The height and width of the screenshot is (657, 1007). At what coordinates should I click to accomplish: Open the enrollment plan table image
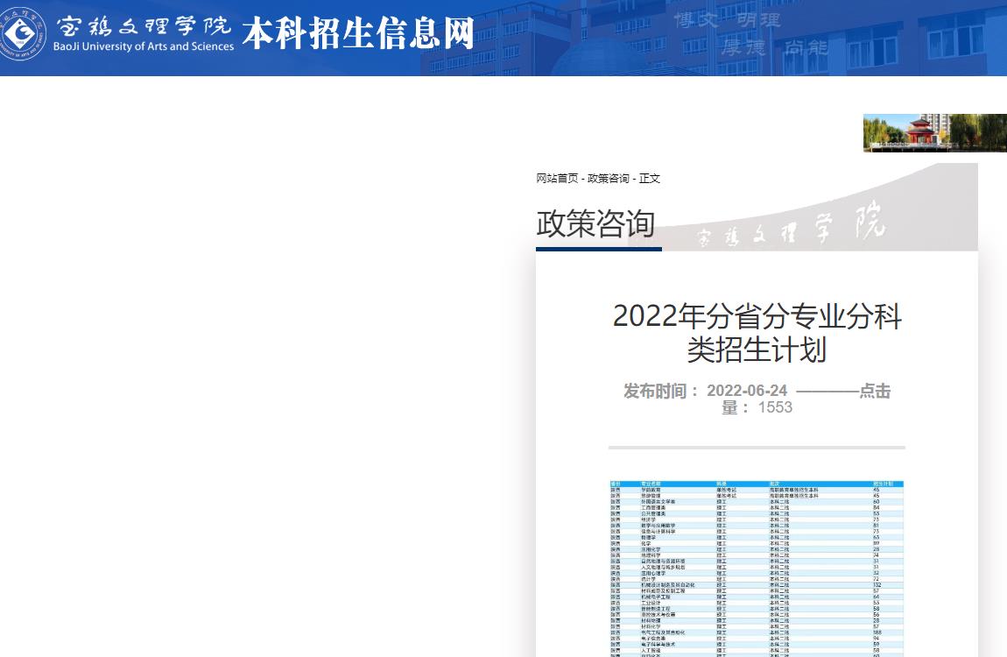(x=757, y=568)
